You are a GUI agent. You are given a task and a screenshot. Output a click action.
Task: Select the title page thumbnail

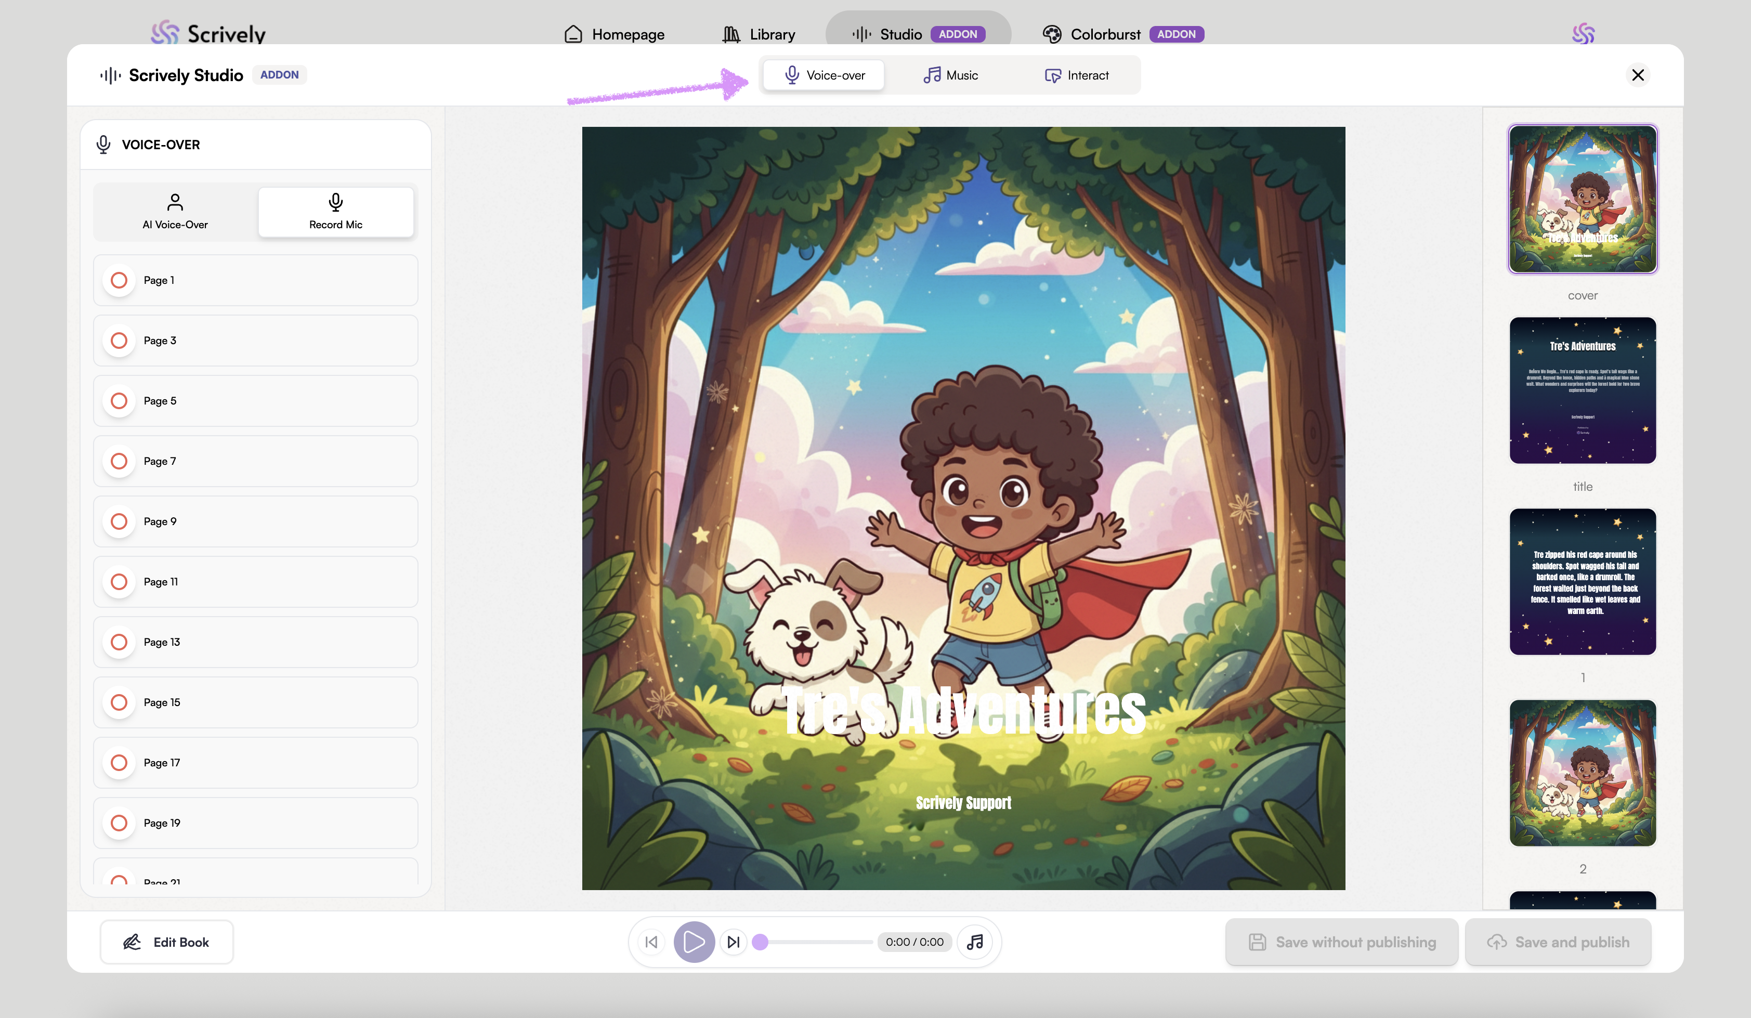point(1582,390)
